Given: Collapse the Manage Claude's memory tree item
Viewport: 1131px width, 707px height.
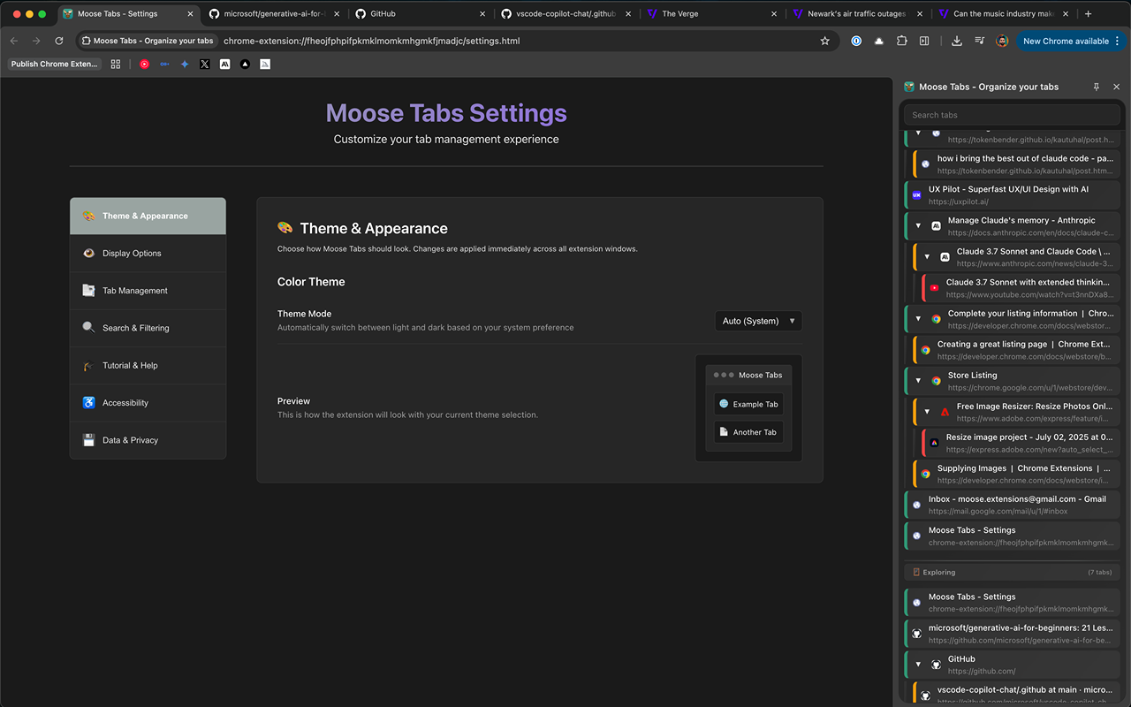Looking at the screenshot, I should pyautogui.click(x=918, y=226).
